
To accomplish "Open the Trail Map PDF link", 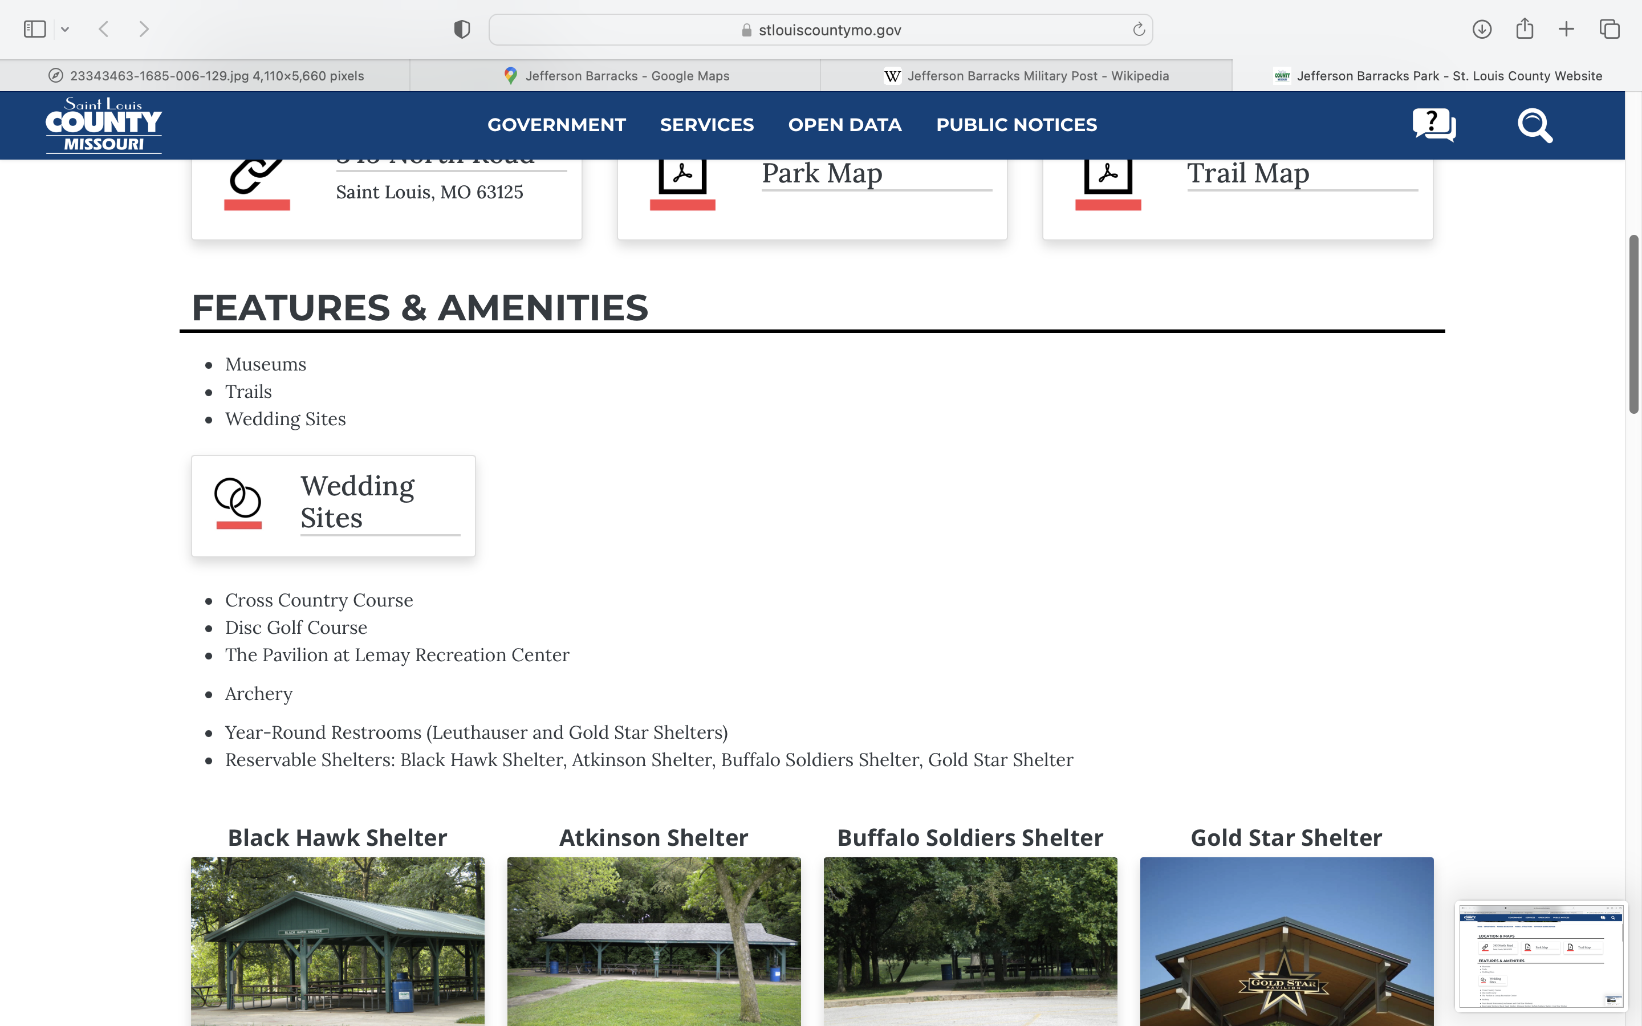I will (x=1247, y=174).
